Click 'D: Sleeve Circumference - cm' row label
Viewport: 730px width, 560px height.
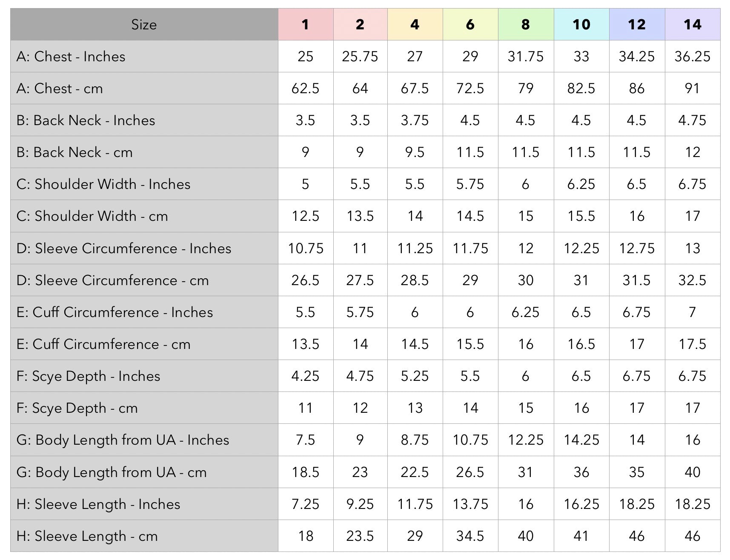[x=113, y=280]
